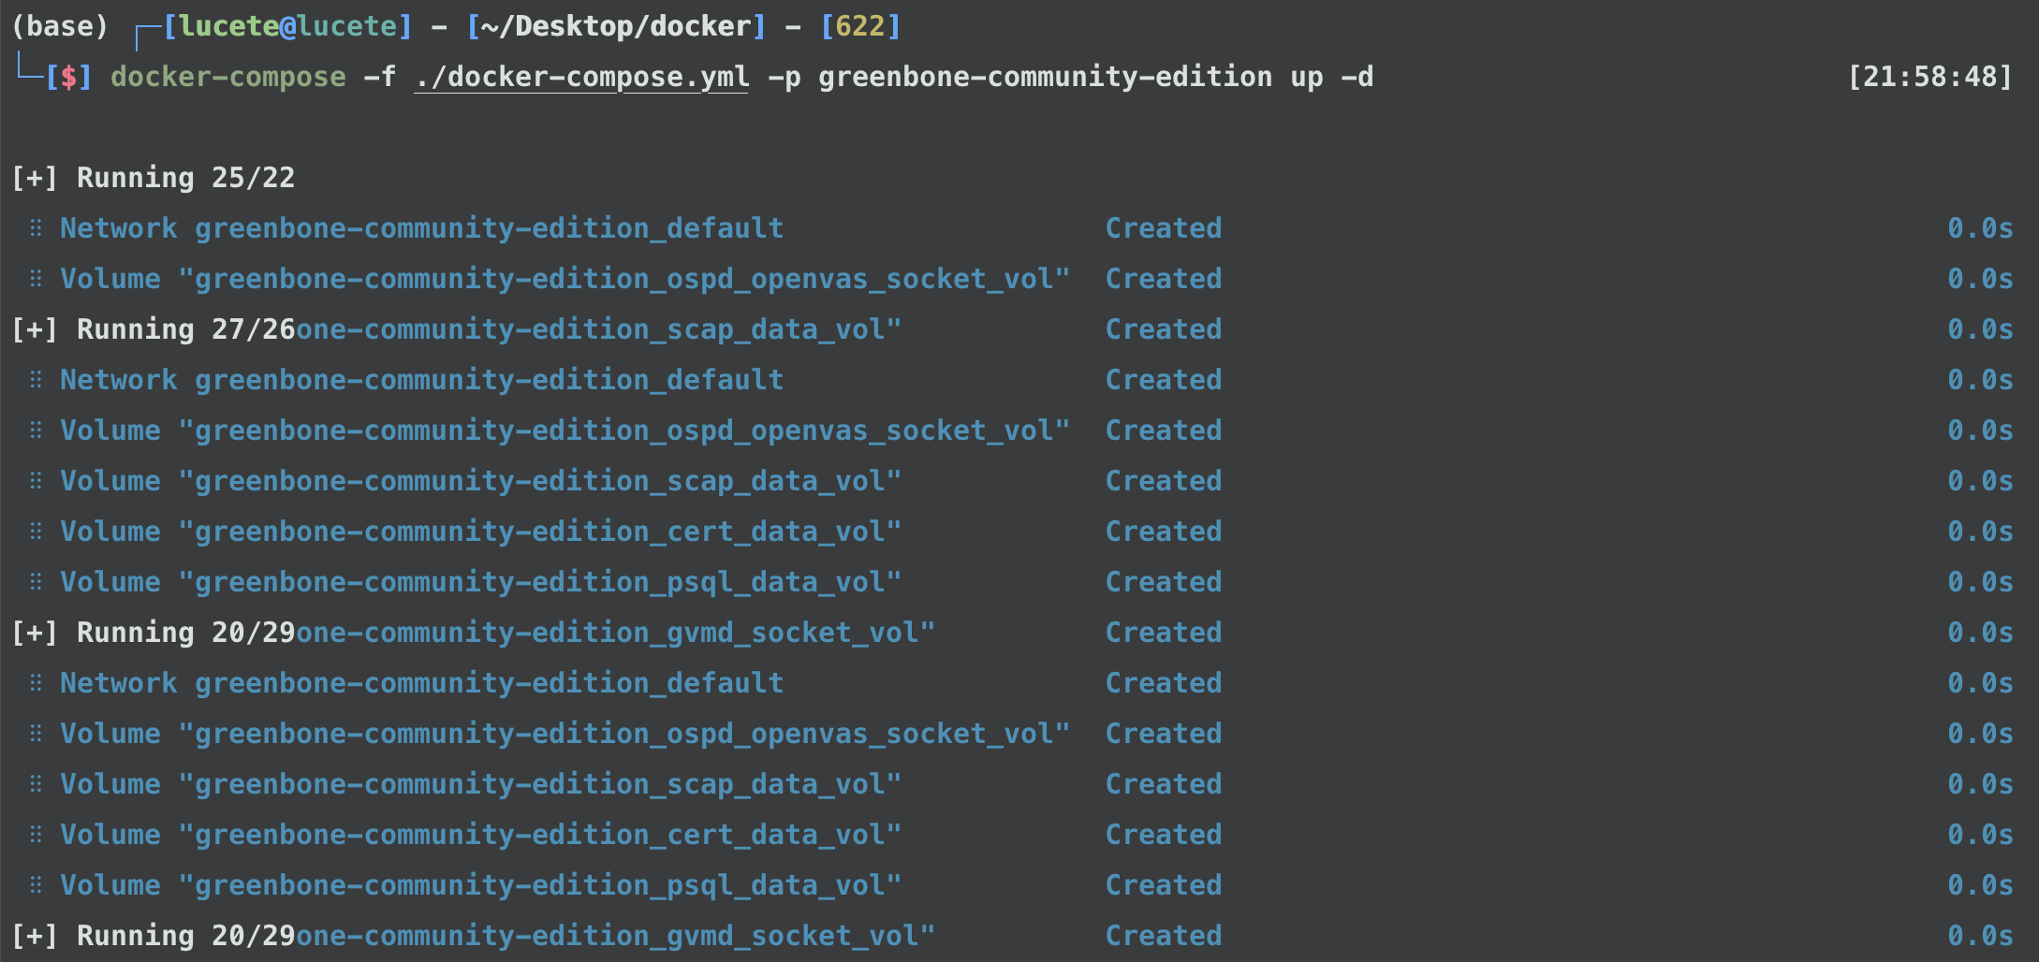Click the -d detach flag
Image resolution: width=2039 pixels, height=962 pixels.
coord(1357,77)
